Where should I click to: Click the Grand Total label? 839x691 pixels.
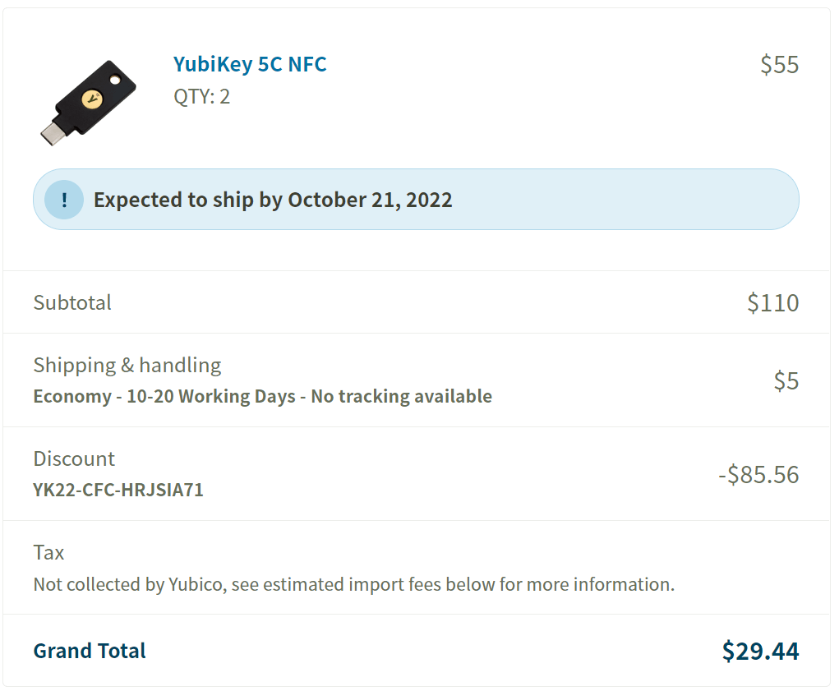(x=90, y=651)
